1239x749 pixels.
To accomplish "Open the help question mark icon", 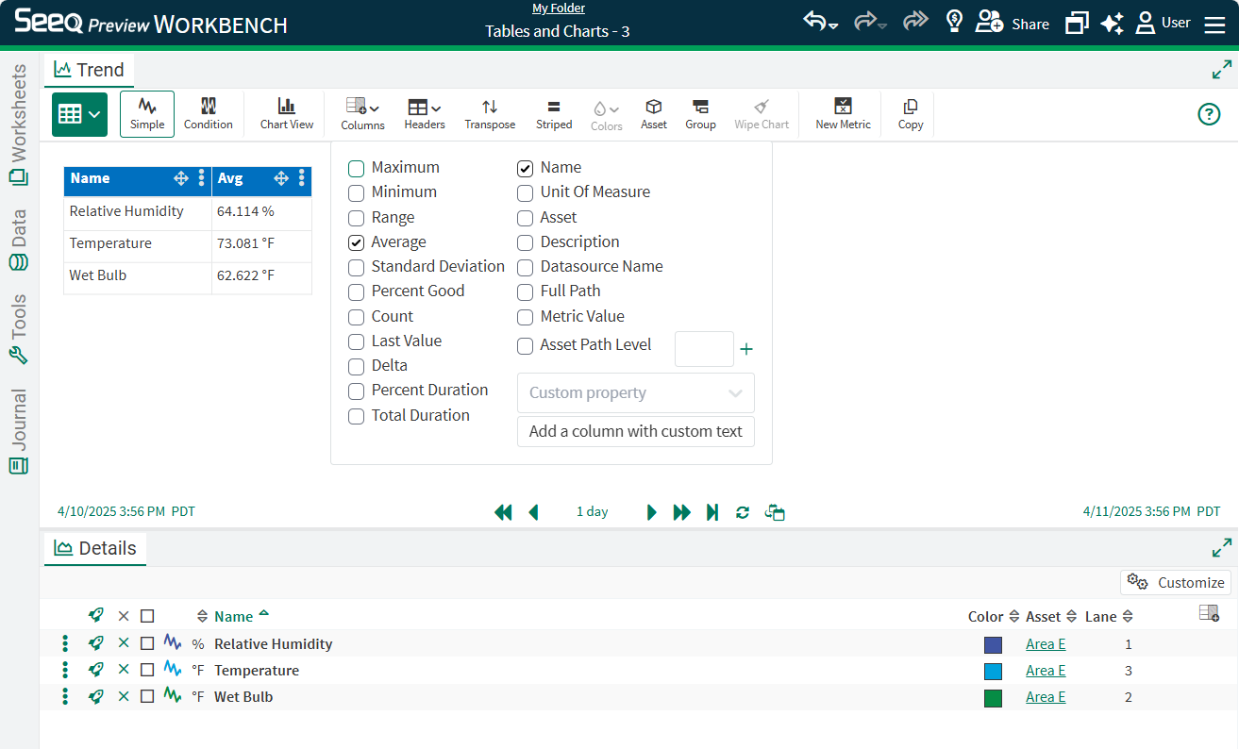I will tap(1209, 114).
